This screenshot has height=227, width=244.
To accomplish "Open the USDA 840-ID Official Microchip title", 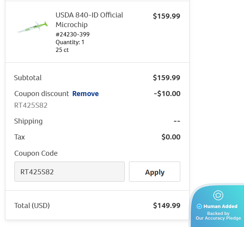I will 89,20.
